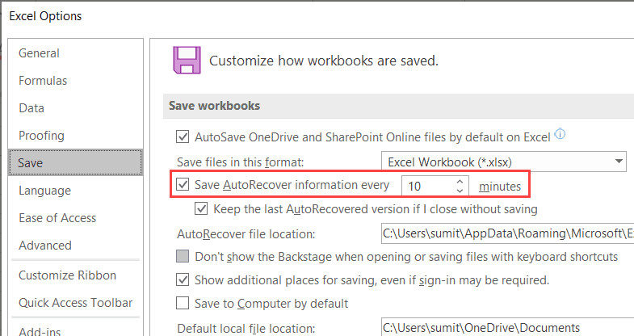Image resolution: width=634 pixels, height=336 pixels.
Task: Toggle AutoSave OneDrive and SharePoint checkbox
Action: tap(183, 136)
